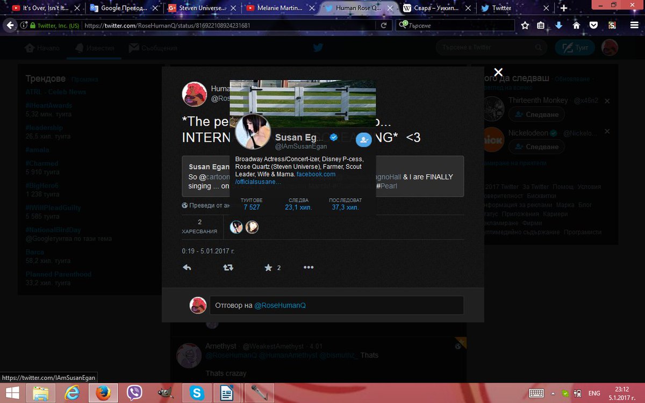Click the Туит compose button

pos(575,48)
